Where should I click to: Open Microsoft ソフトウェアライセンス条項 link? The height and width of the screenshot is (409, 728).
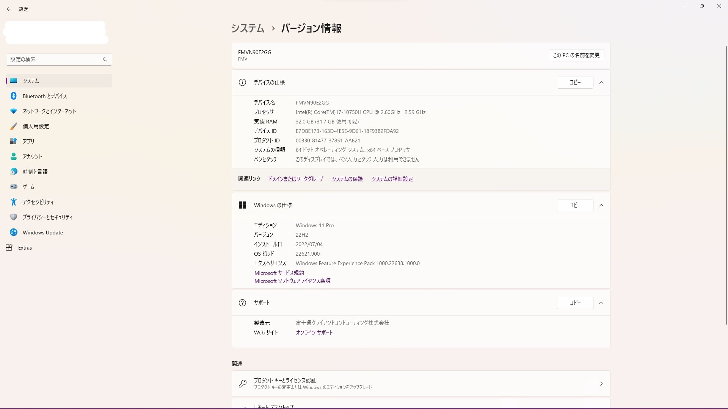(x=292, y=281)
